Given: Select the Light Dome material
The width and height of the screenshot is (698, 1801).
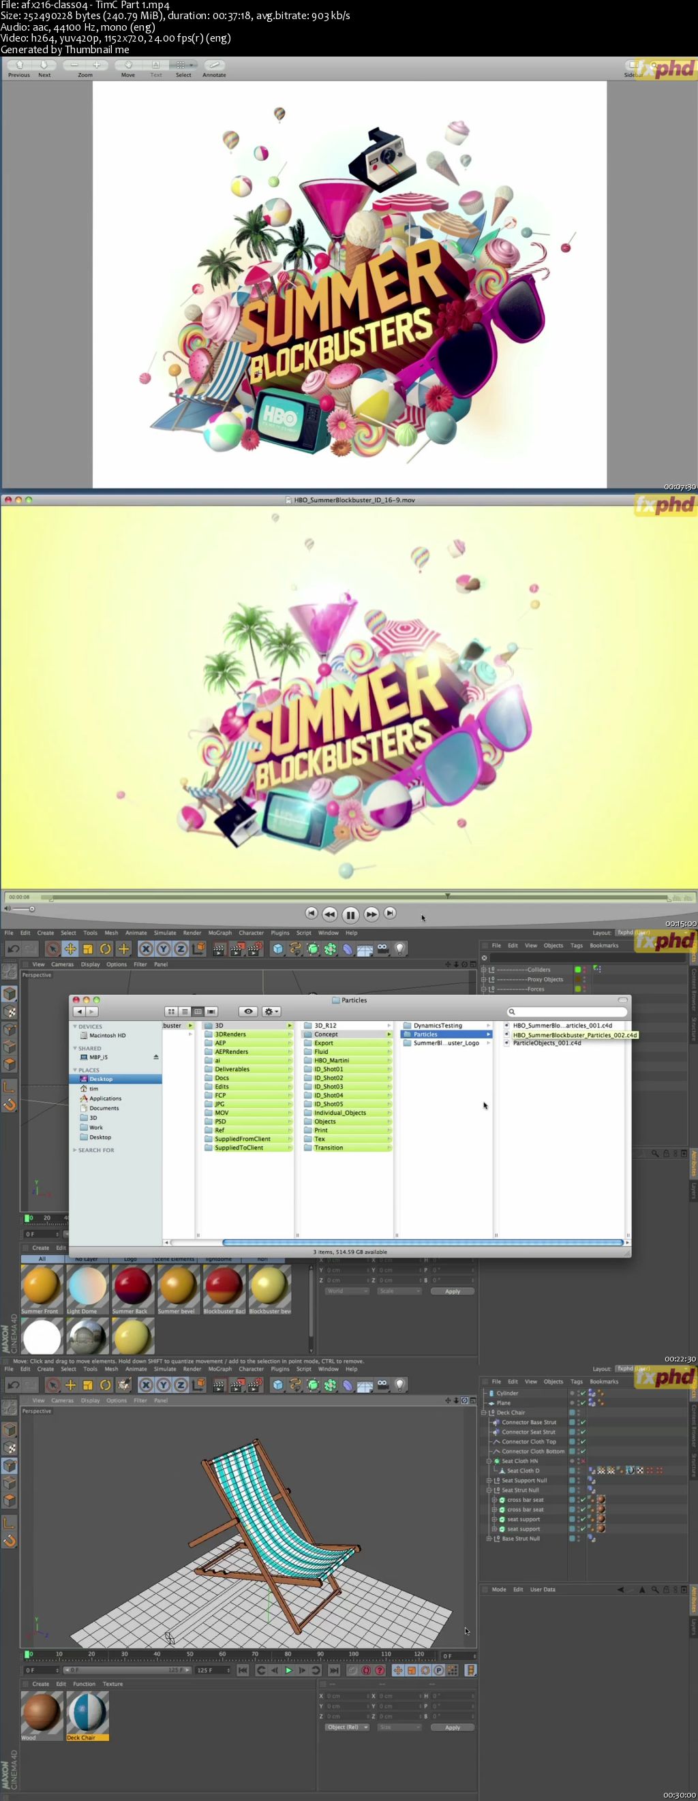Looking at the screenshot, I should [x=87, y=1291].
